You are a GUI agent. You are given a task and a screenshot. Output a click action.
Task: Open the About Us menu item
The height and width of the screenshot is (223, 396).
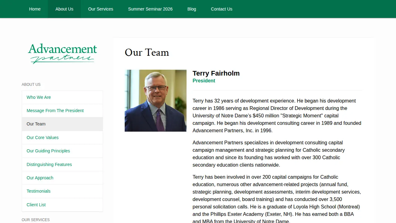click(x=64, y=9)
